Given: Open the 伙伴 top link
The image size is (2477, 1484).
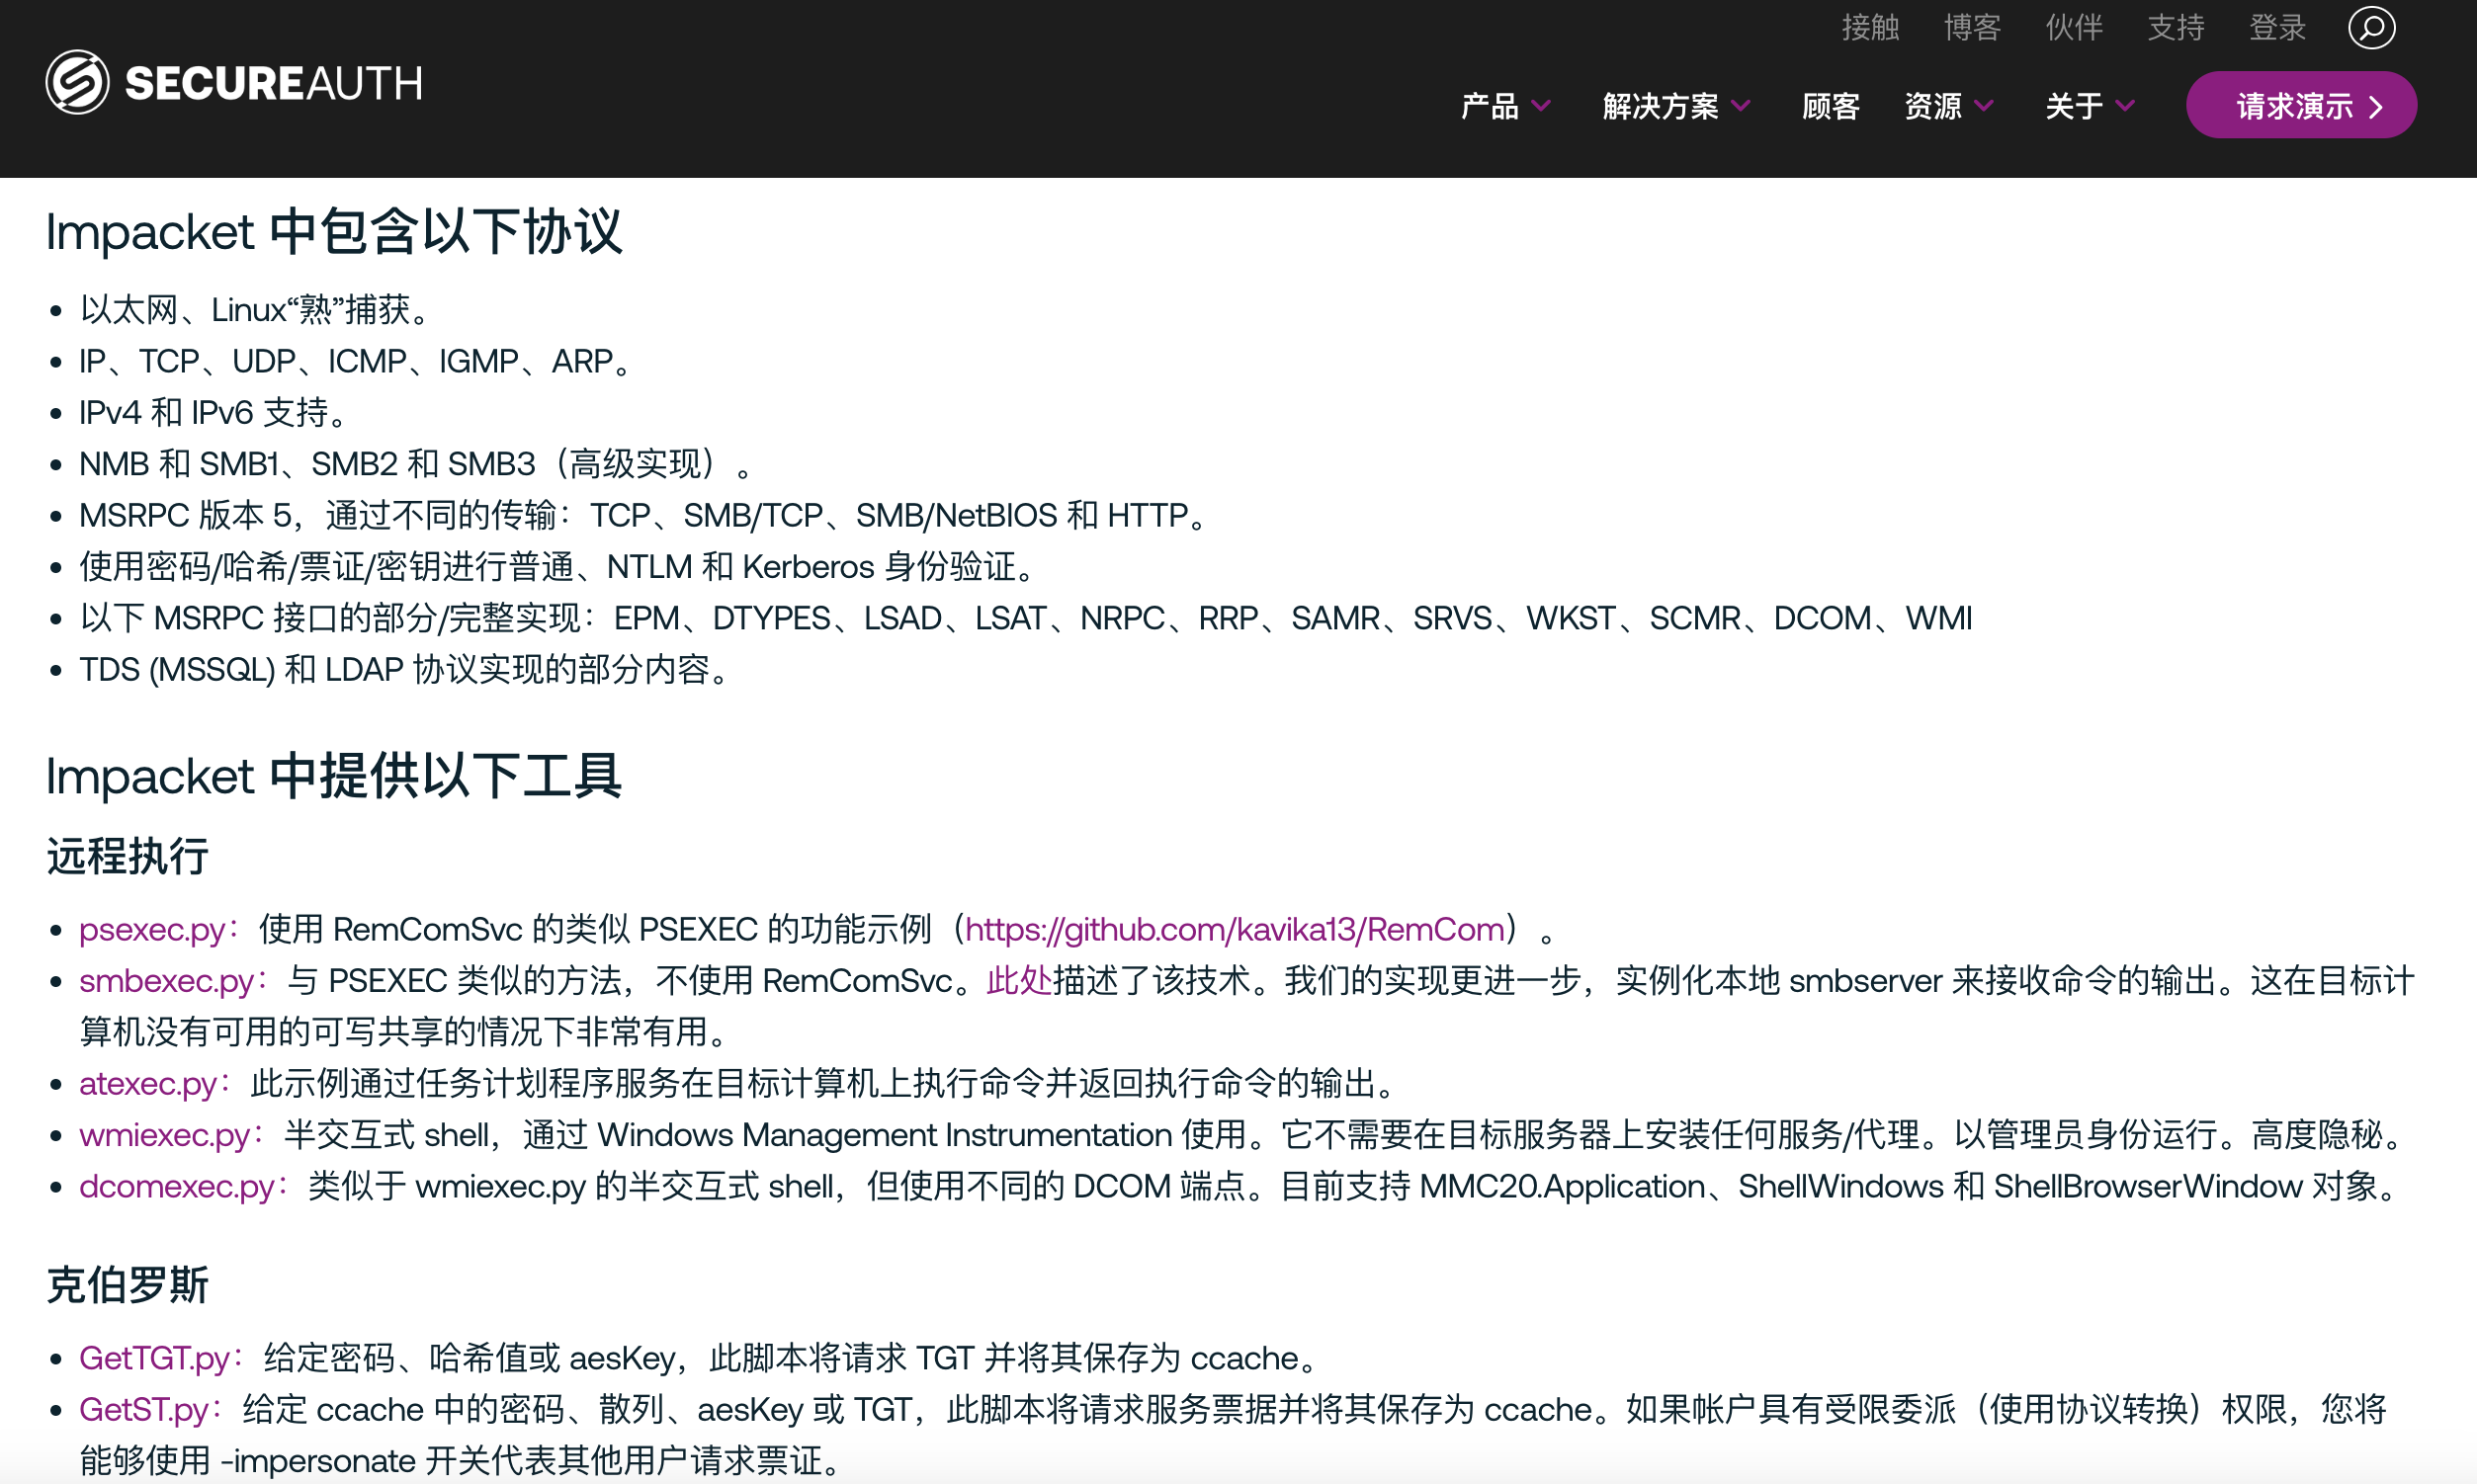Looking at the screenshot, I should click(x=2074, y=27).
